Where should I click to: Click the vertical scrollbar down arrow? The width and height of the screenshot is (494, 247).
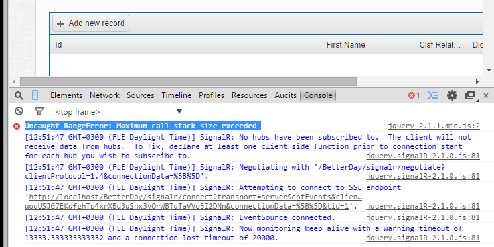pyautogui.click(x=489, y=70)
